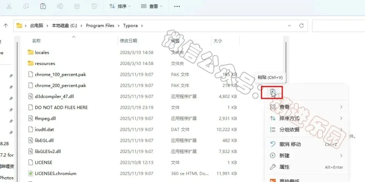
Task: Expand chevron after Program Files in path
Action: pyautogui.click(x=119, y=26)
